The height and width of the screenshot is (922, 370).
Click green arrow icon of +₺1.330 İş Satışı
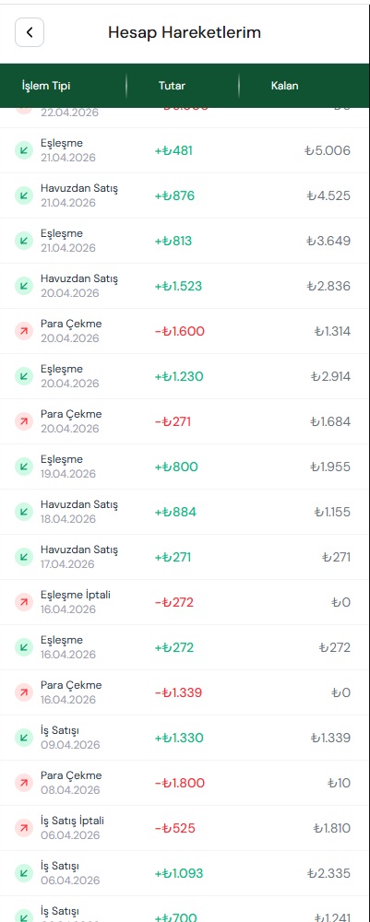point(24,738)
